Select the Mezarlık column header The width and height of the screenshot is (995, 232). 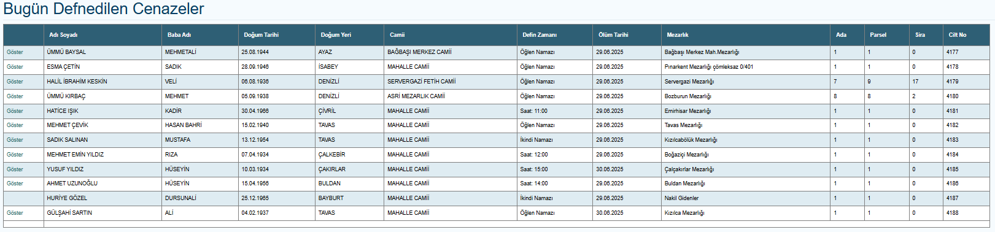tap(678, 35)
